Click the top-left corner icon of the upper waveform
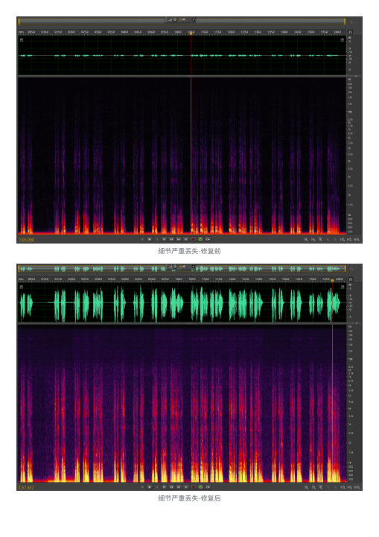 (22, 39)
